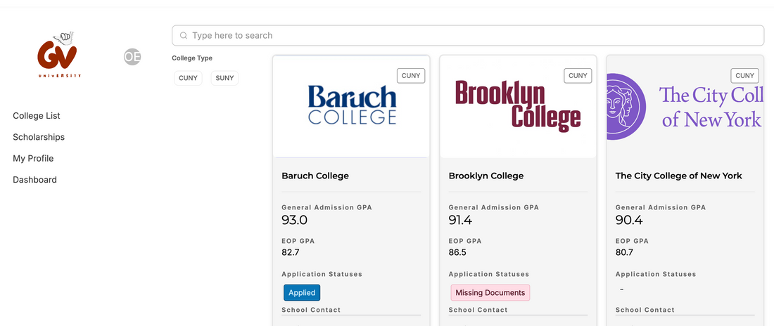Click the Applied status badge
The height and width of the screenshot is (326, 774).
point(302,293)
